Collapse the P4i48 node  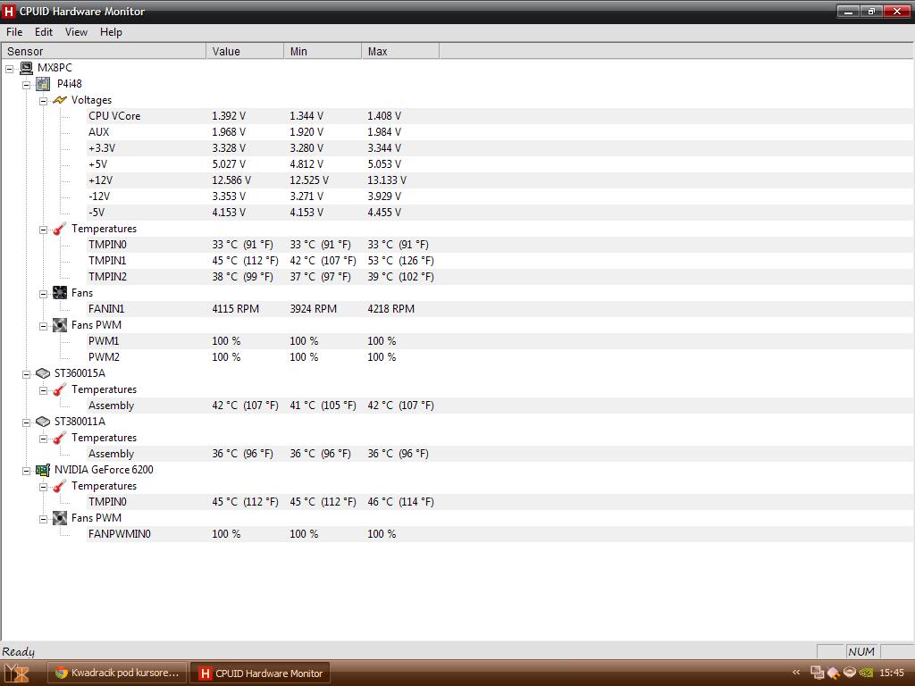pyautogui.click(x=26, y=85)
